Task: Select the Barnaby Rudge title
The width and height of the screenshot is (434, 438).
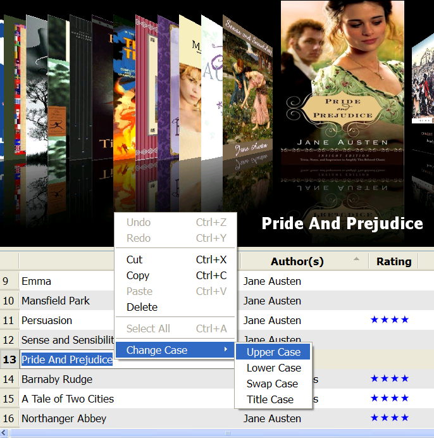Action: 57,379
